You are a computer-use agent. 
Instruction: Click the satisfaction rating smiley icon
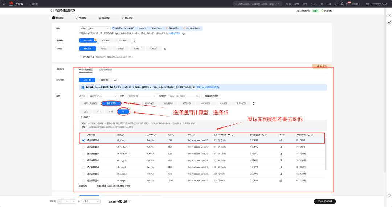pos(298,11)
